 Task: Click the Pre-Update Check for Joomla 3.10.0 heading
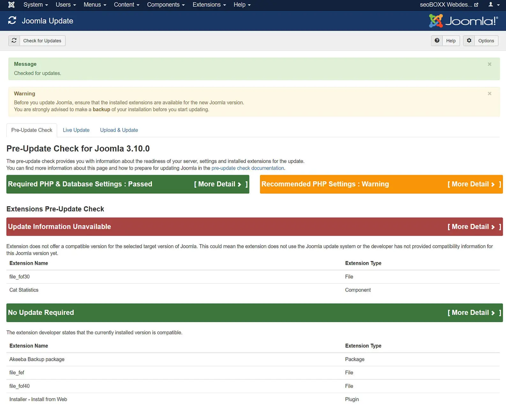[78, 149]
